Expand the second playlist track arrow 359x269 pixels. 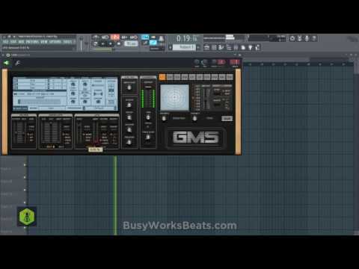click(x=25, y=177)
